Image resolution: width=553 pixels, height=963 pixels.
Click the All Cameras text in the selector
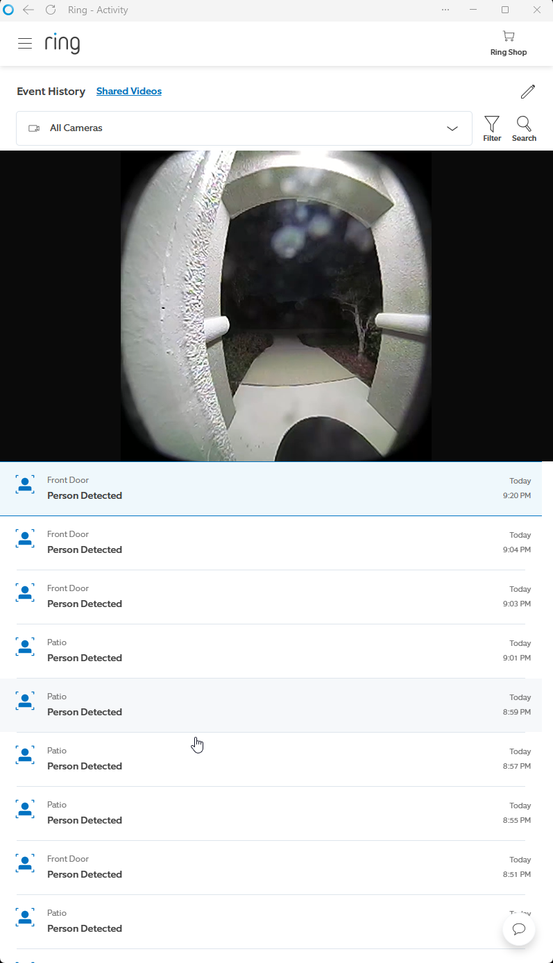(x=76, y=128)
